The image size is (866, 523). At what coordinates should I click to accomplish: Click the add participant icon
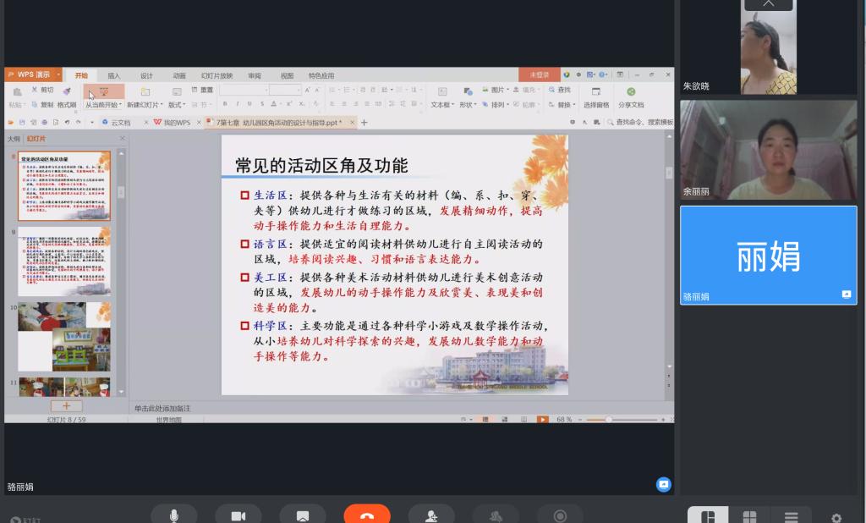[431, 515]
